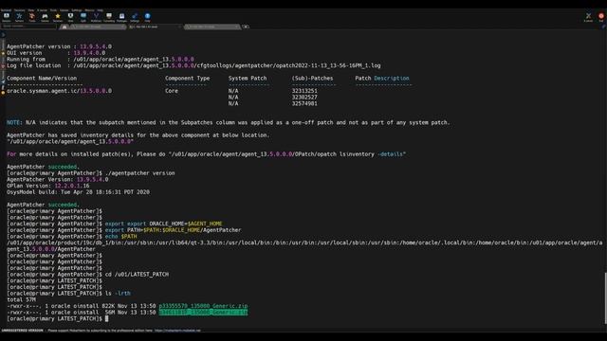Click sub-patch number 32574981
The width and height of the screenshot is (607, 341).
pyautogui.click(x=304, y=103)
